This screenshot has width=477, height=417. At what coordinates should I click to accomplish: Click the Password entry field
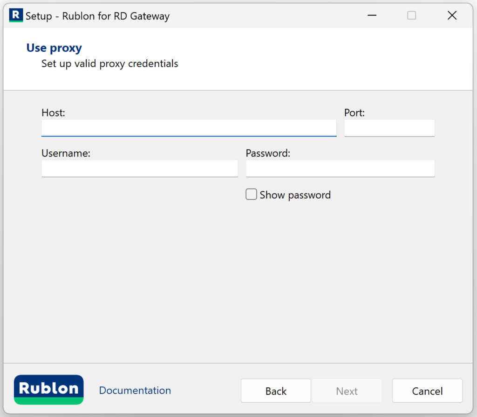340,168
